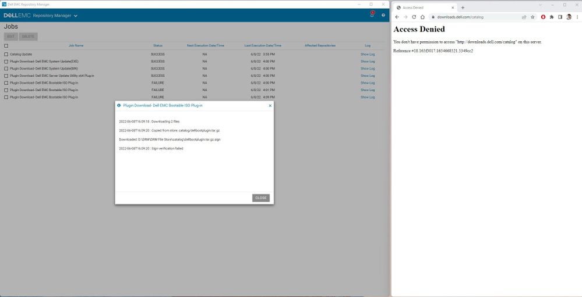
Task: Open the red Opera extension icon
Action: [544, 17]
